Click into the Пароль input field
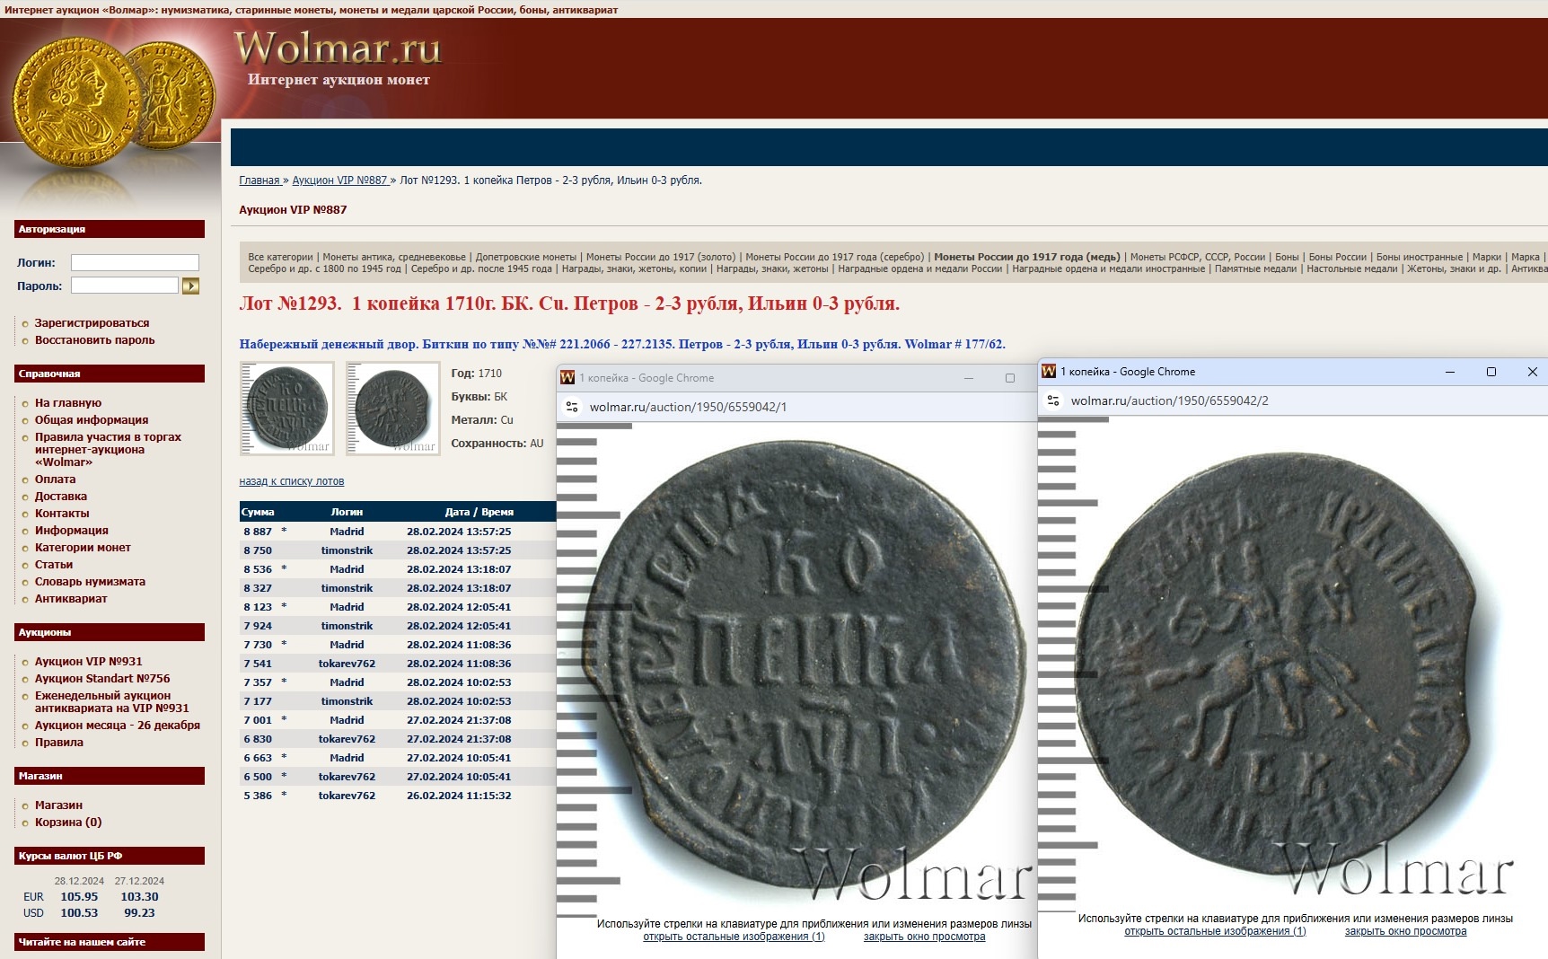The image size is (1548, 959). pyautogui.click(x=125, y=286)
